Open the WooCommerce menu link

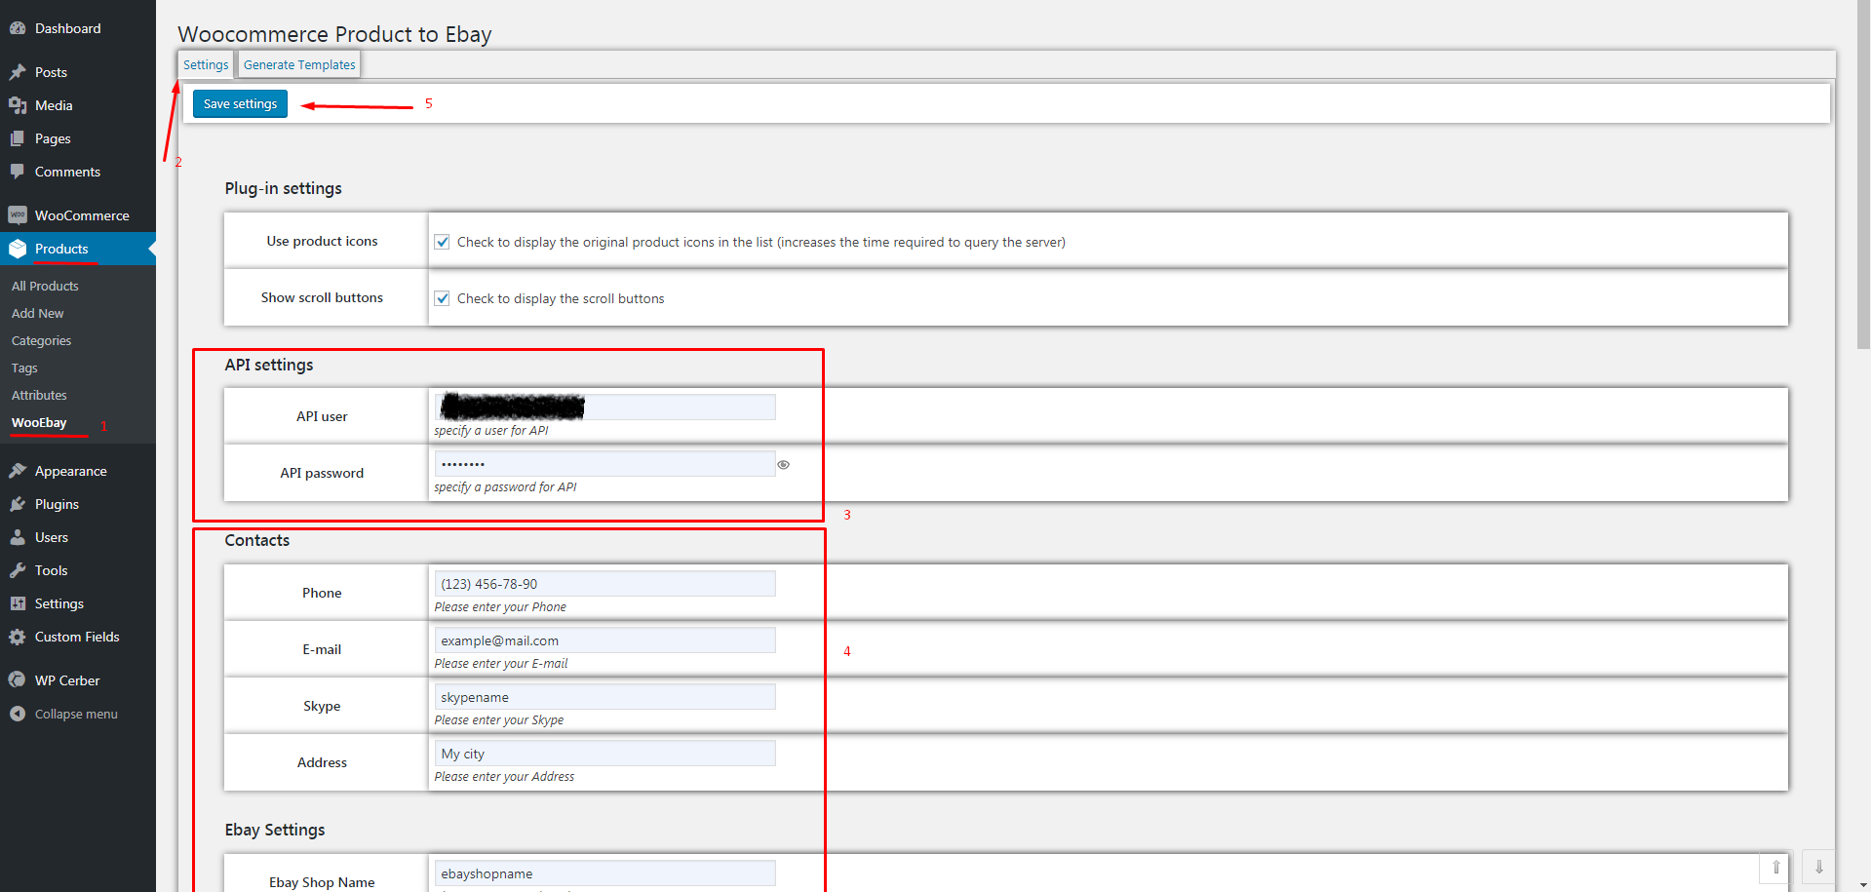point(82,215)
